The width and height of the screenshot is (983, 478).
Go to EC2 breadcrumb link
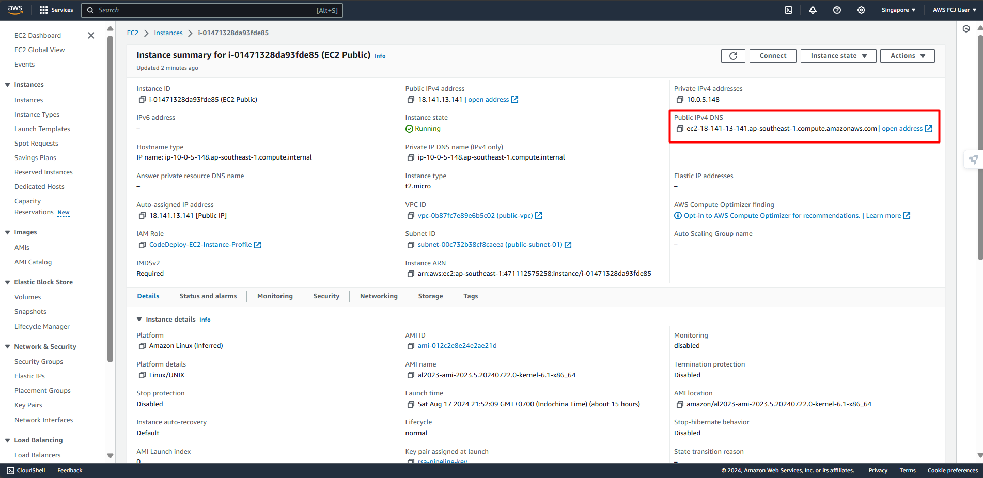coord(133,33)
